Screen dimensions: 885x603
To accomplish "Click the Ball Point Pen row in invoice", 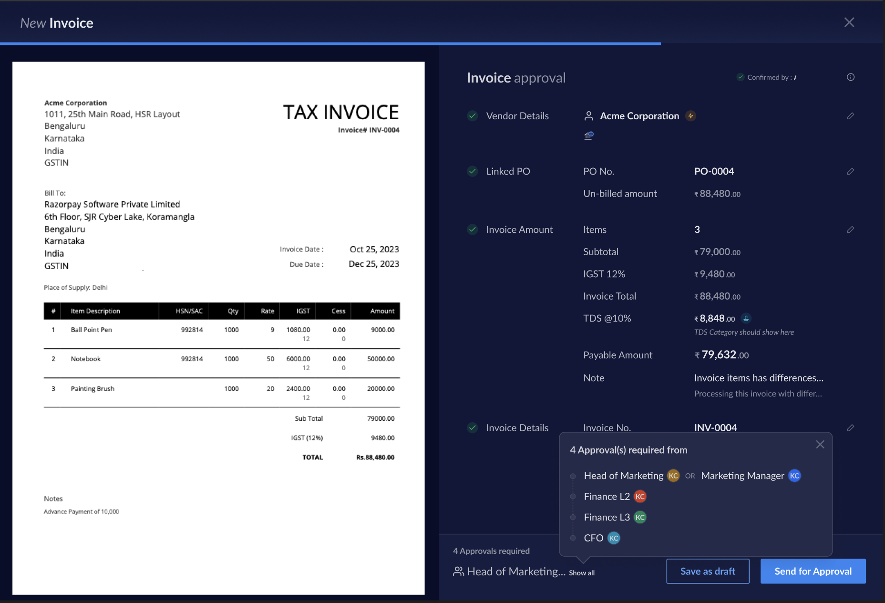I will [222, 334].
